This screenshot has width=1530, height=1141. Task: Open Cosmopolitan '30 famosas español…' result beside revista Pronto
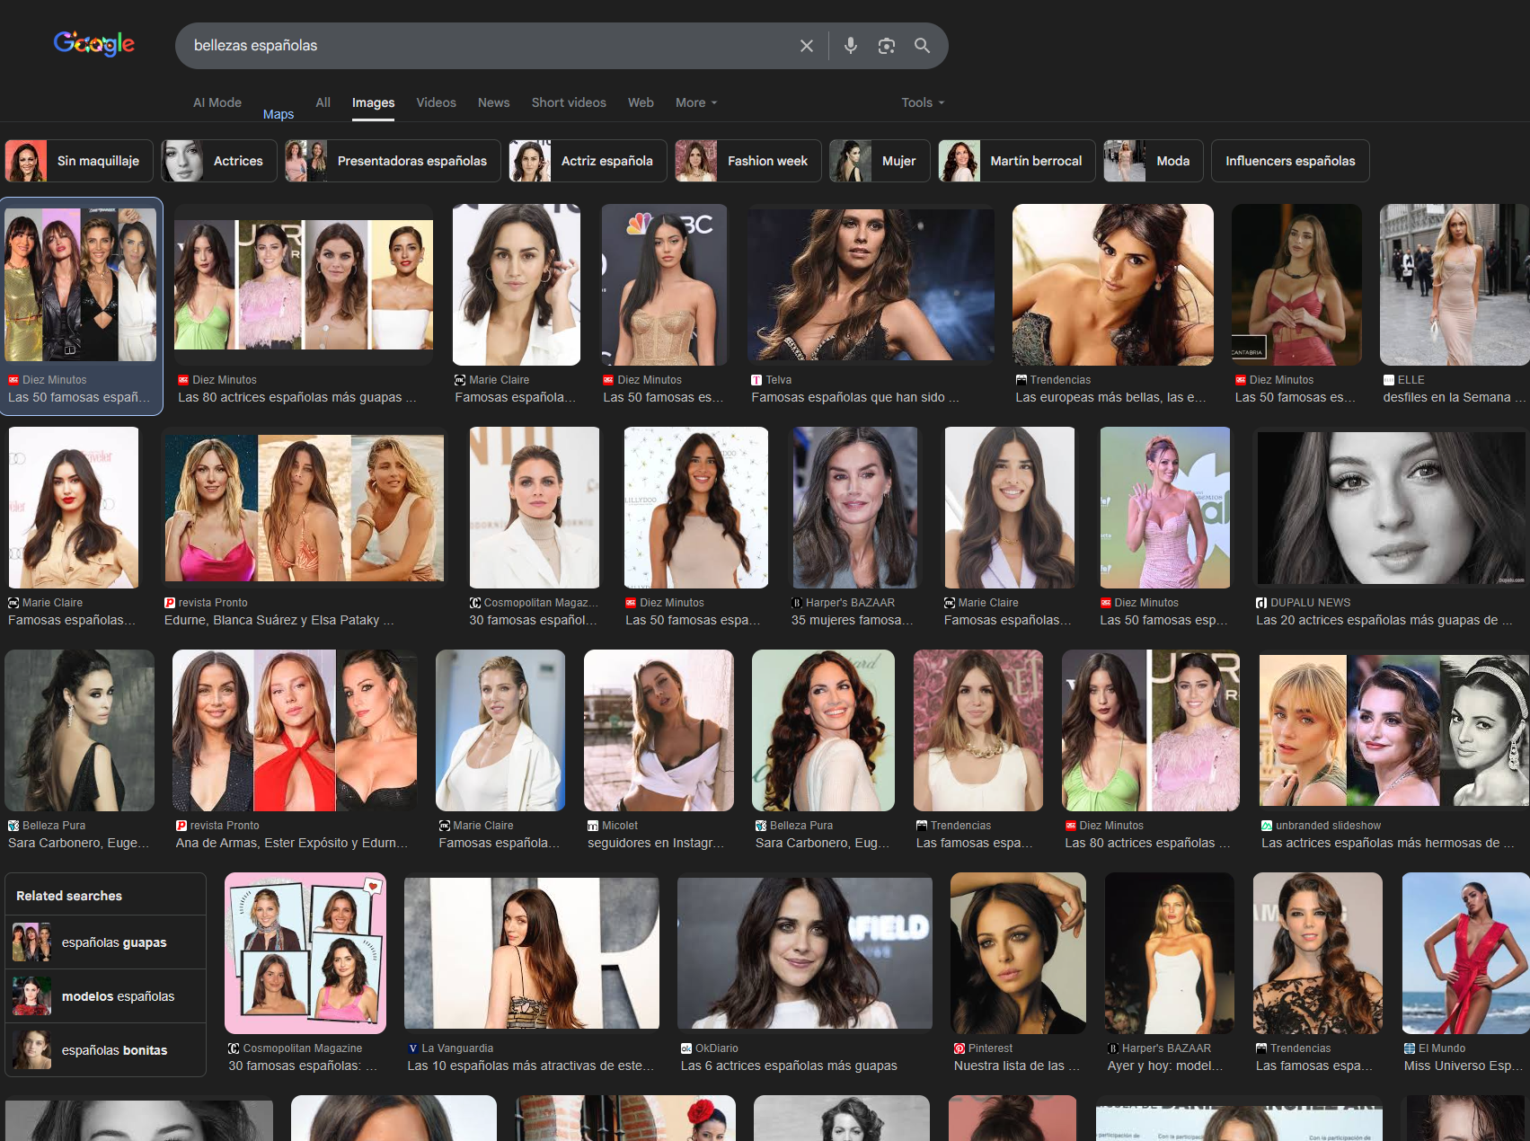533,620
